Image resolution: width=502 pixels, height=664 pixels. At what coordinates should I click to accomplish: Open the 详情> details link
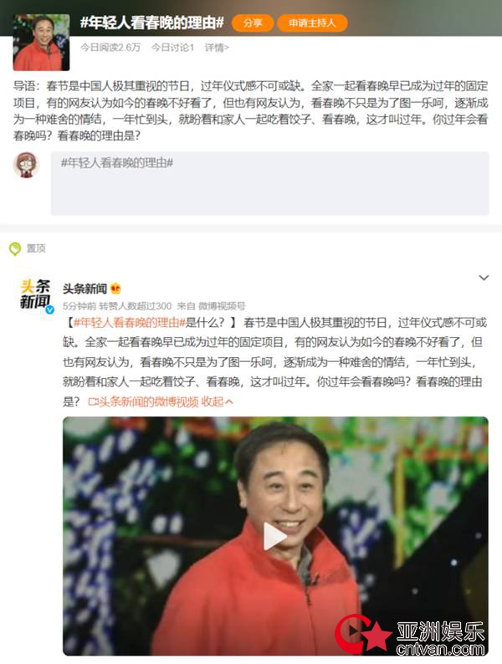coord(217,48)
